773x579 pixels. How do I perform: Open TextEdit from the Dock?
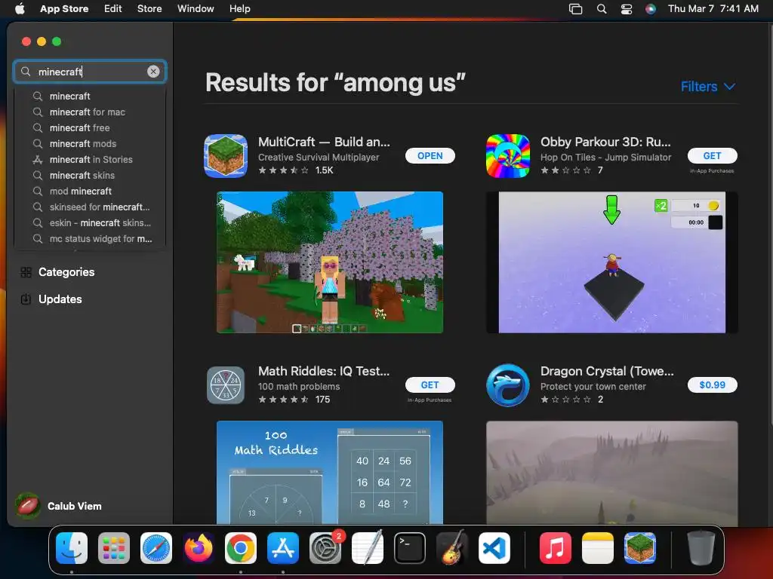coord(368,548)
